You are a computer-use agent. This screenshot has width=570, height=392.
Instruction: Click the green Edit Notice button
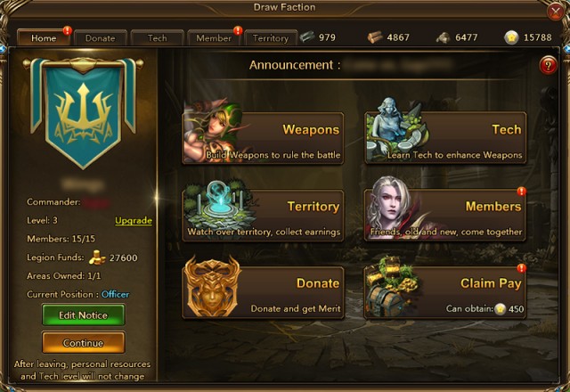point(83,314)
